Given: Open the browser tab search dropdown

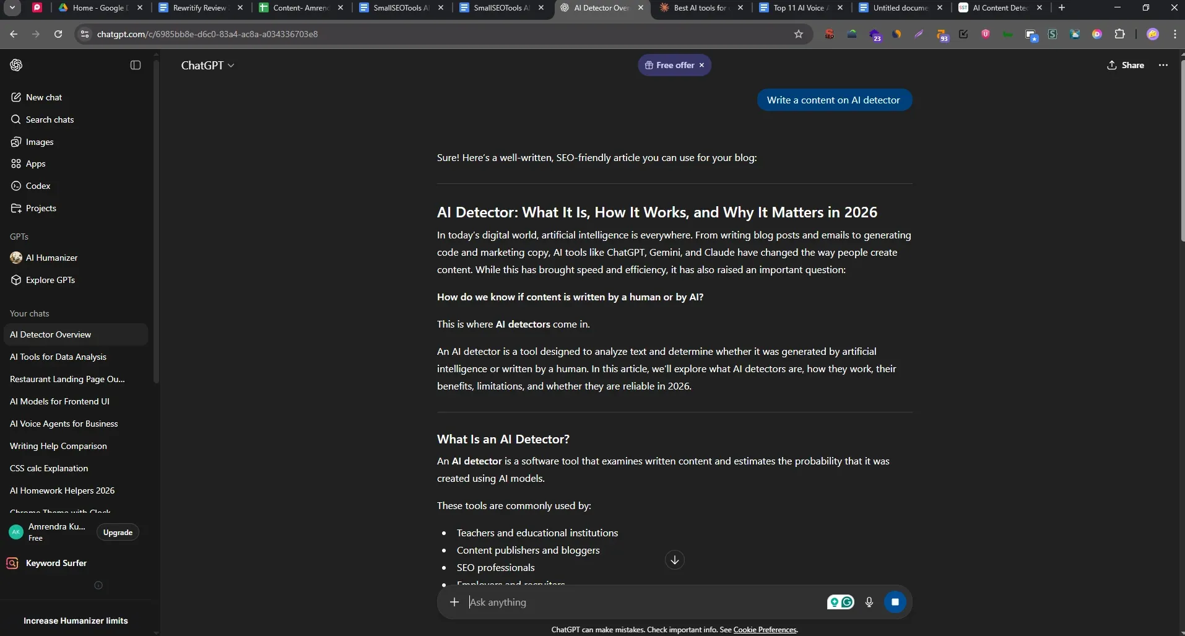Looking at the screenshot, I should coord(12,7).
